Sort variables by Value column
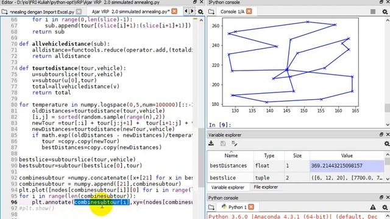This screenshot has height=219, width=390. coord(347,156)
